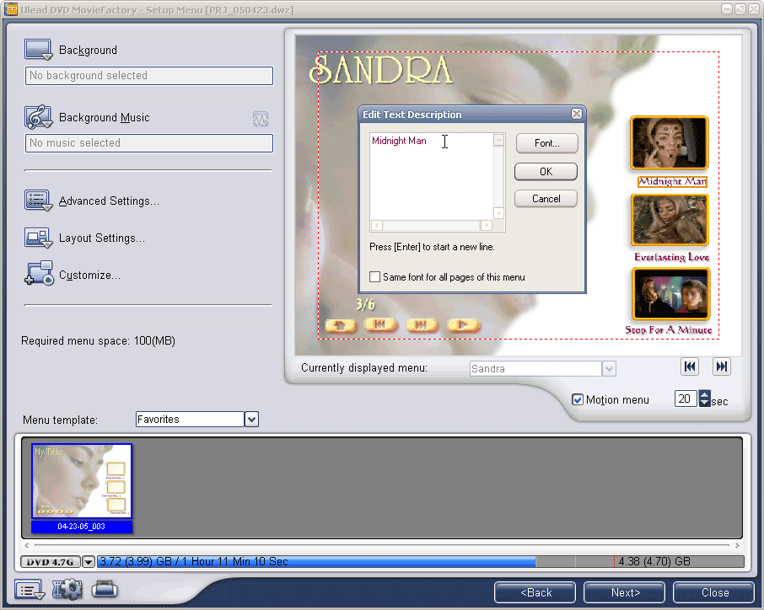This screenshot has height=610, width=764.
Task: Click the next navigation button in preview
Action: pos(422,324)
